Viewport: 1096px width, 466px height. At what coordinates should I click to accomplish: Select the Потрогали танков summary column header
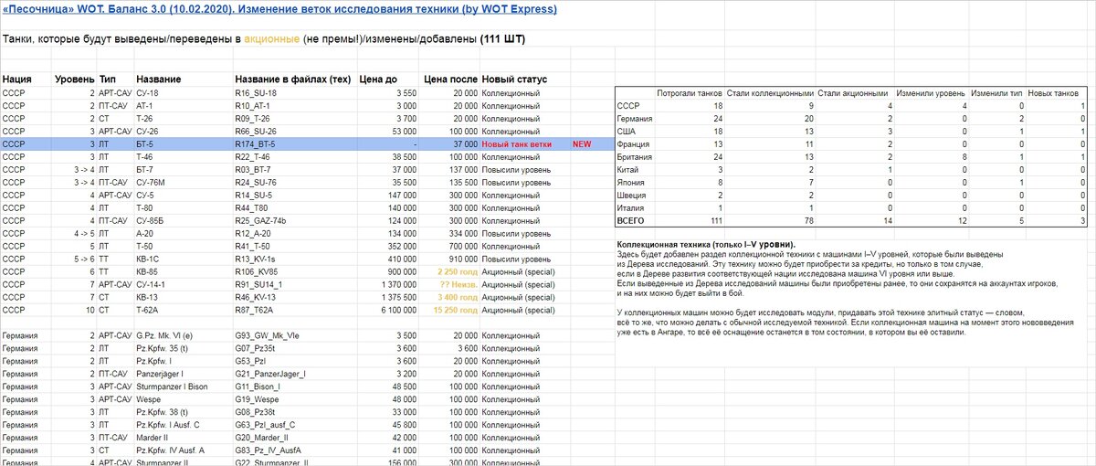tap(690, 93)
